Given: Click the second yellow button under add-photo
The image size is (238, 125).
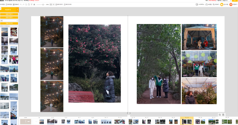Looking at the screenshot, I should [x=9, y=17].
